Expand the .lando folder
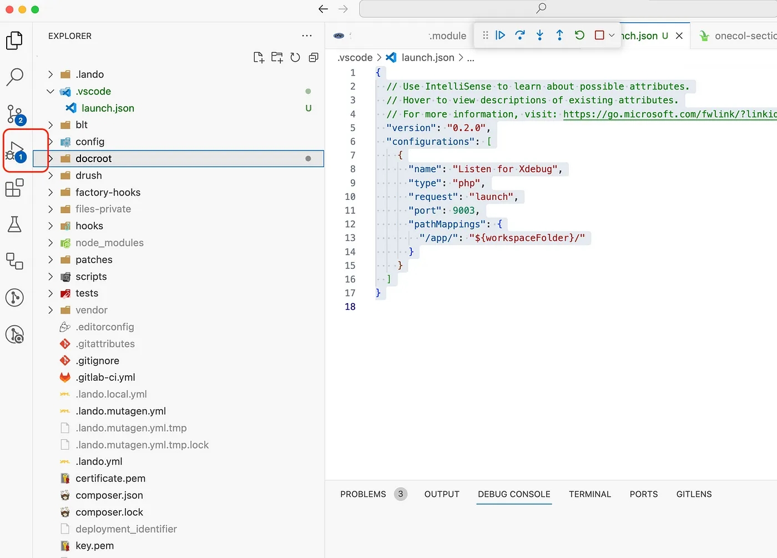 tap(51, 74)
